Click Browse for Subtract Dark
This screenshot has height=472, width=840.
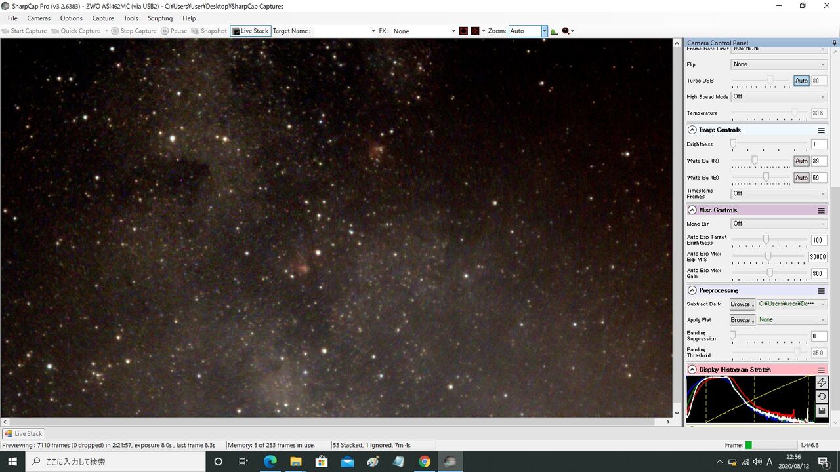click(x=742, y=304)
